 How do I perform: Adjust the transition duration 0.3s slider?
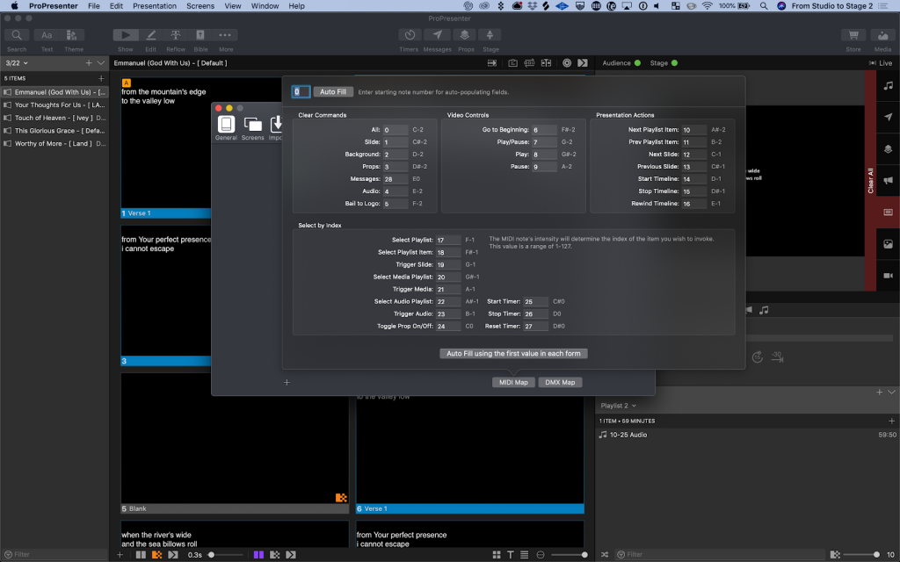click(x=225, y=555)
